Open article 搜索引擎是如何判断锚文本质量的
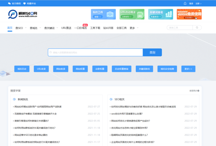This screenshot has height=146, width=216. tap(32, 121)
